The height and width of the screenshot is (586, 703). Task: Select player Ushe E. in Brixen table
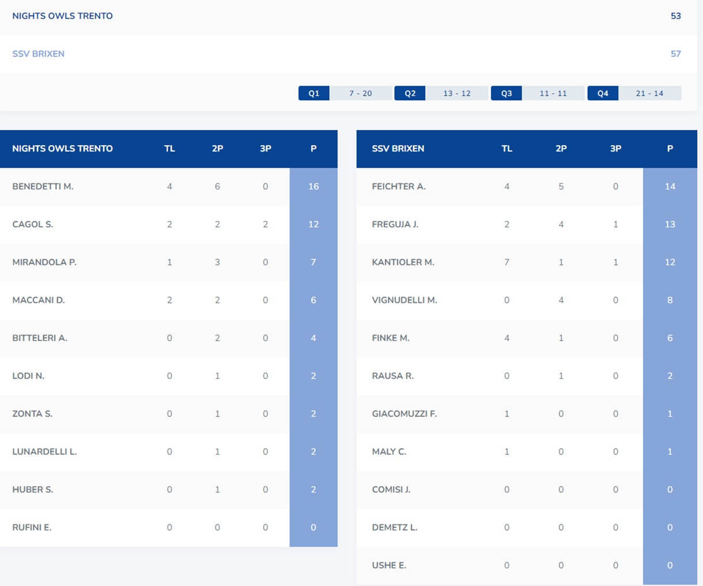click(389, 565)
